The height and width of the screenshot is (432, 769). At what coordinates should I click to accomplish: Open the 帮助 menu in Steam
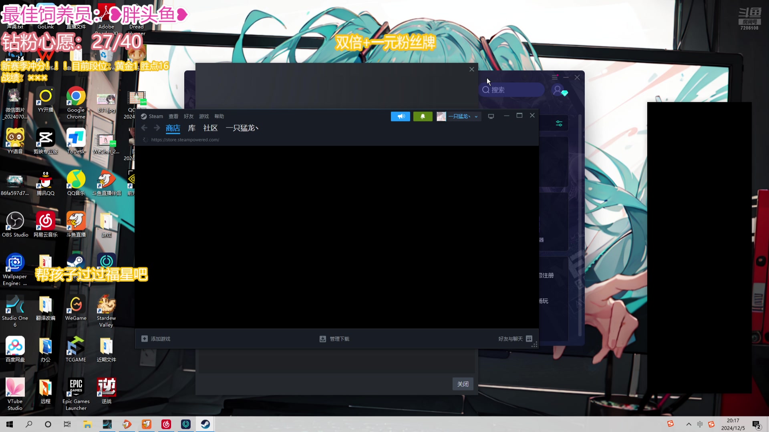click(219, 116)
